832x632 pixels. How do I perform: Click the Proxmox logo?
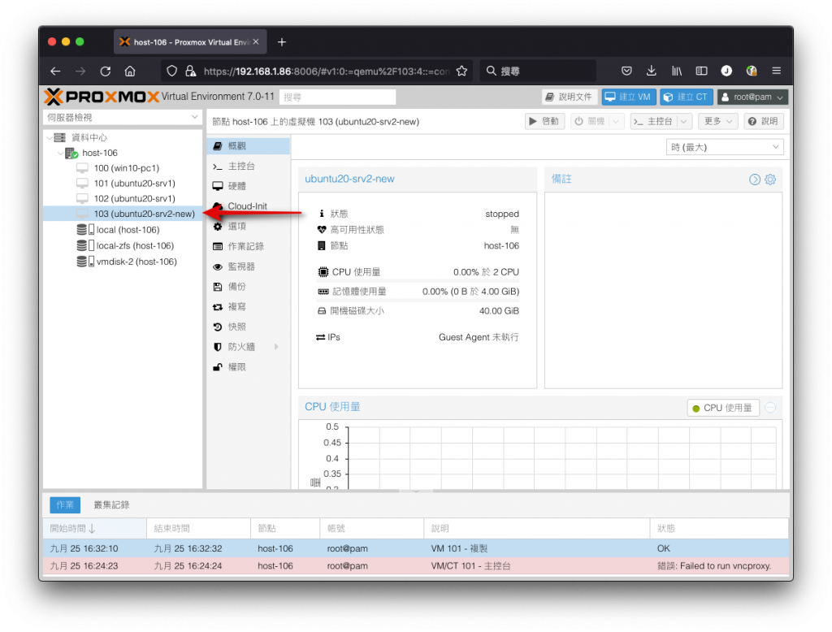102,97
